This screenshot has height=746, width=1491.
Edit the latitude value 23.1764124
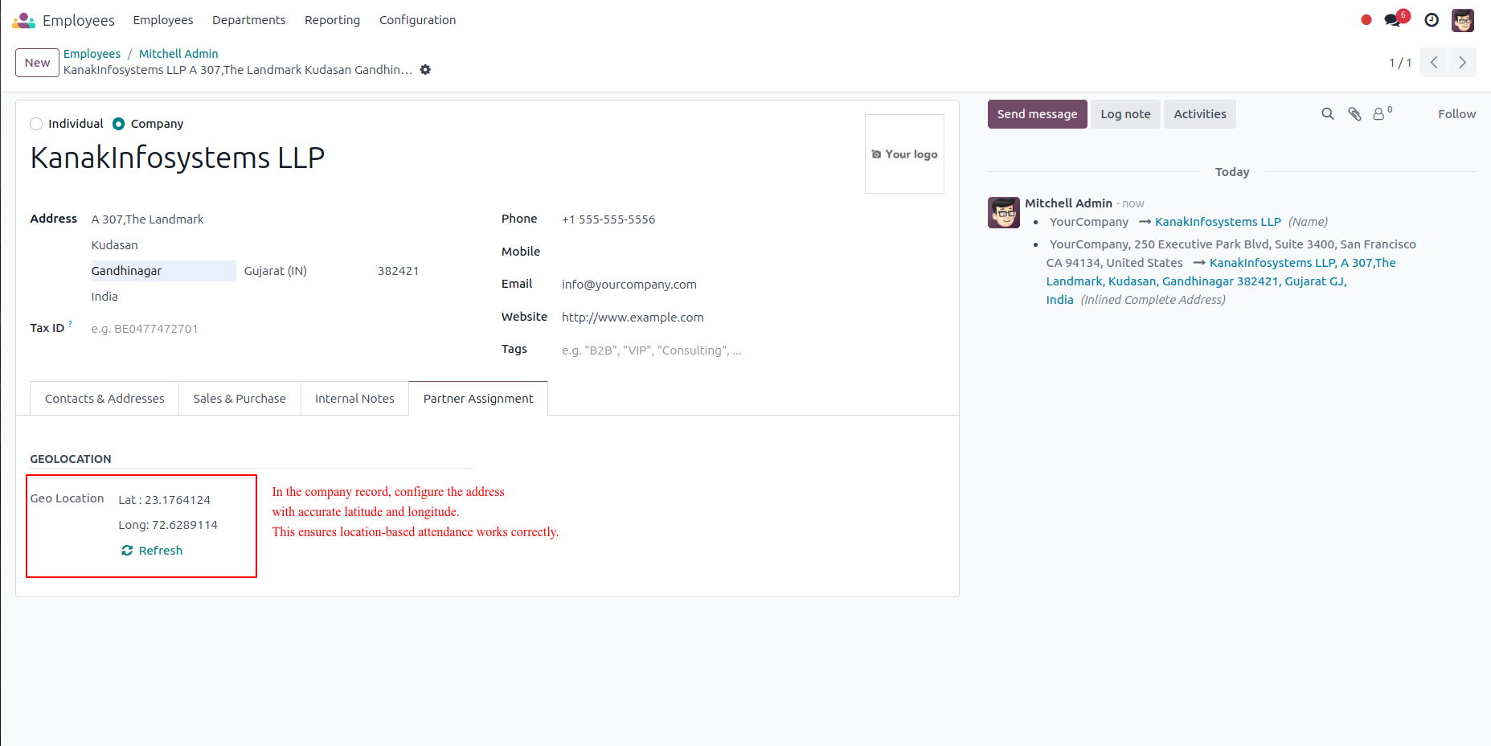[x=178, y=500]
